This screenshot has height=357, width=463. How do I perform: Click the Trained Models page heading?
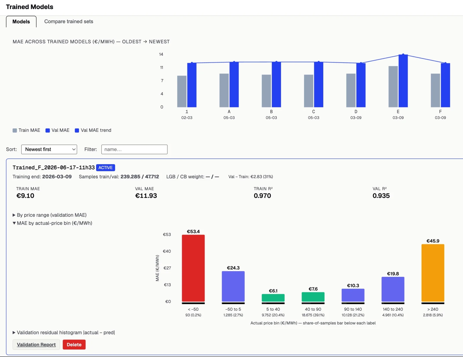[30, 7]
